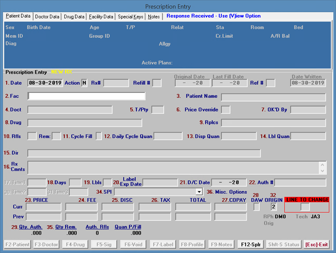This screenshot has width=336, height=253.
Task: Click the Shft-S Status button
Action: [283, 244]
